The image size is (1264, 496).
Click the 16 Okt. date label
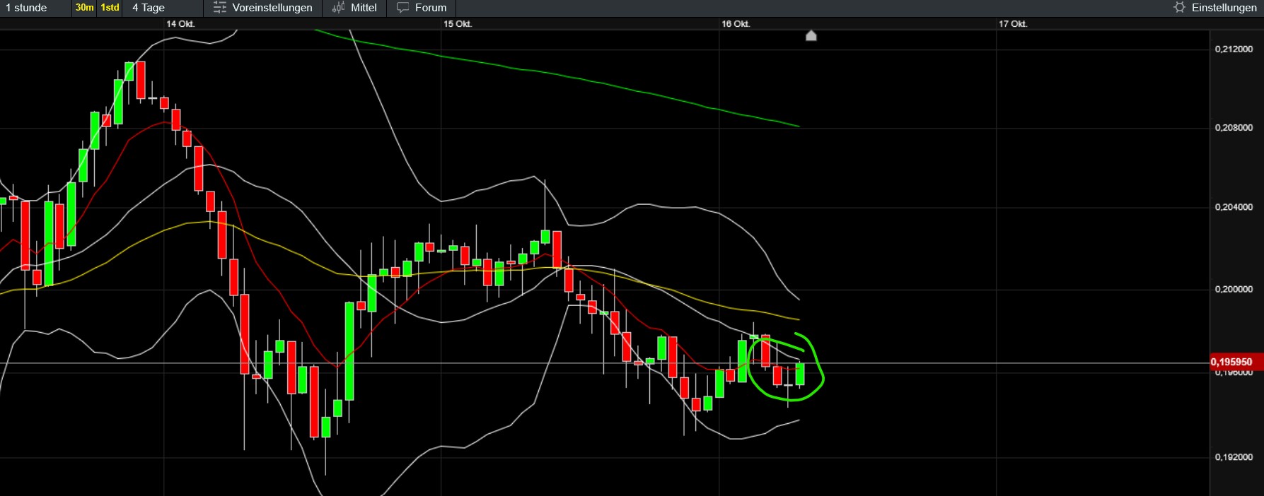tap(736, 24)
